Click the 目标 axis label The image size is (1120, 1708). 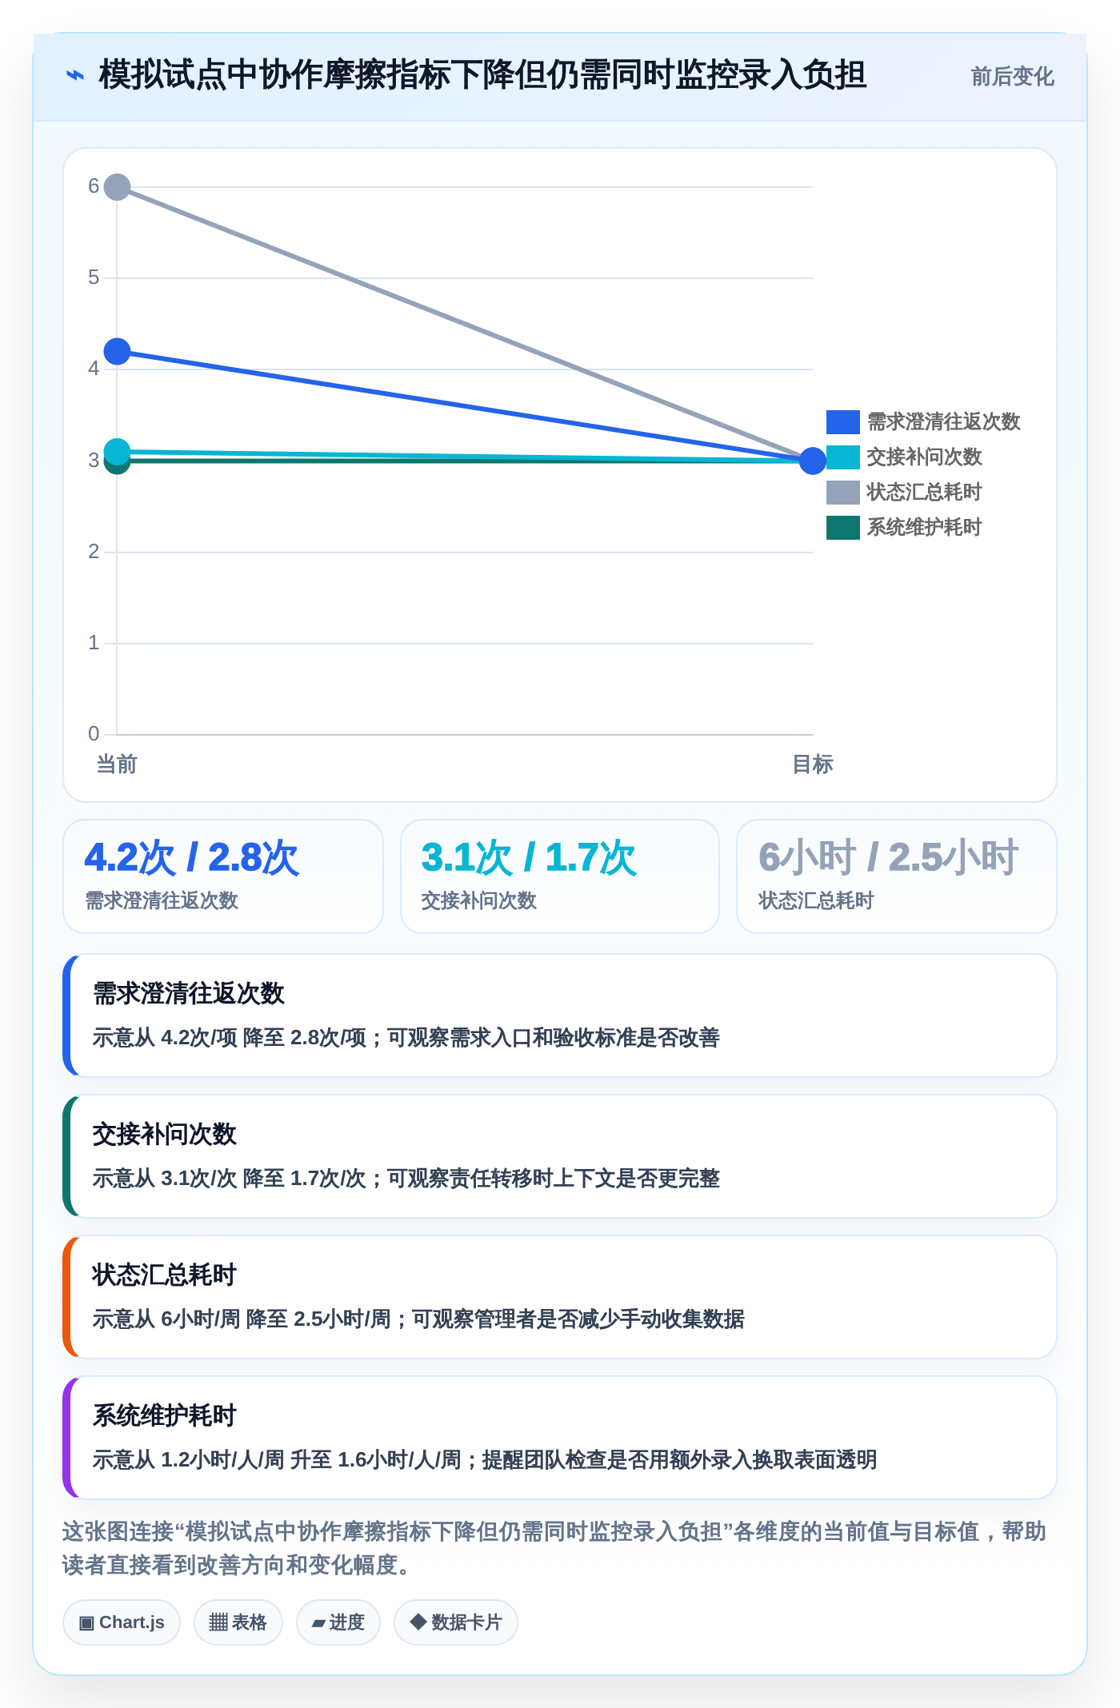click(812, 764)
